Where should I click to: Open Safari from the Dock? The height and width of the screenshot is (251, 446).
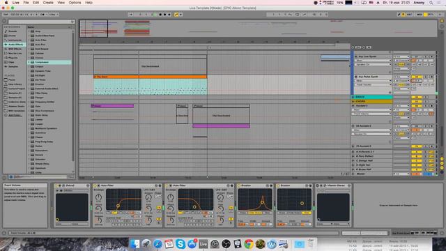coord(157,244)
